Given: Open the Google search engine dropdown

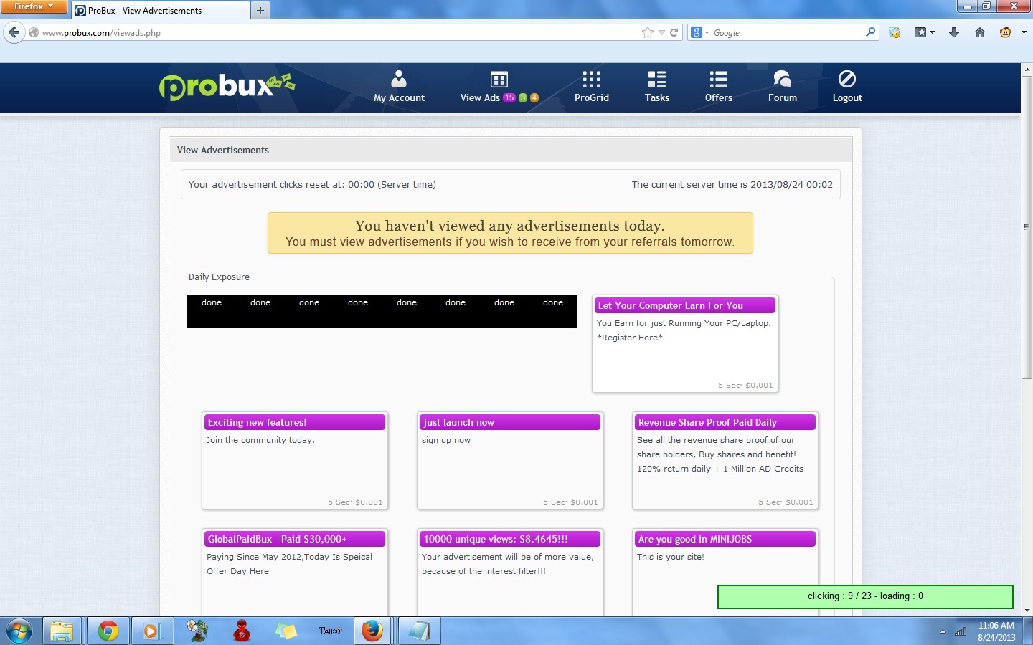Looking at the screenshot, I should 696,32.
